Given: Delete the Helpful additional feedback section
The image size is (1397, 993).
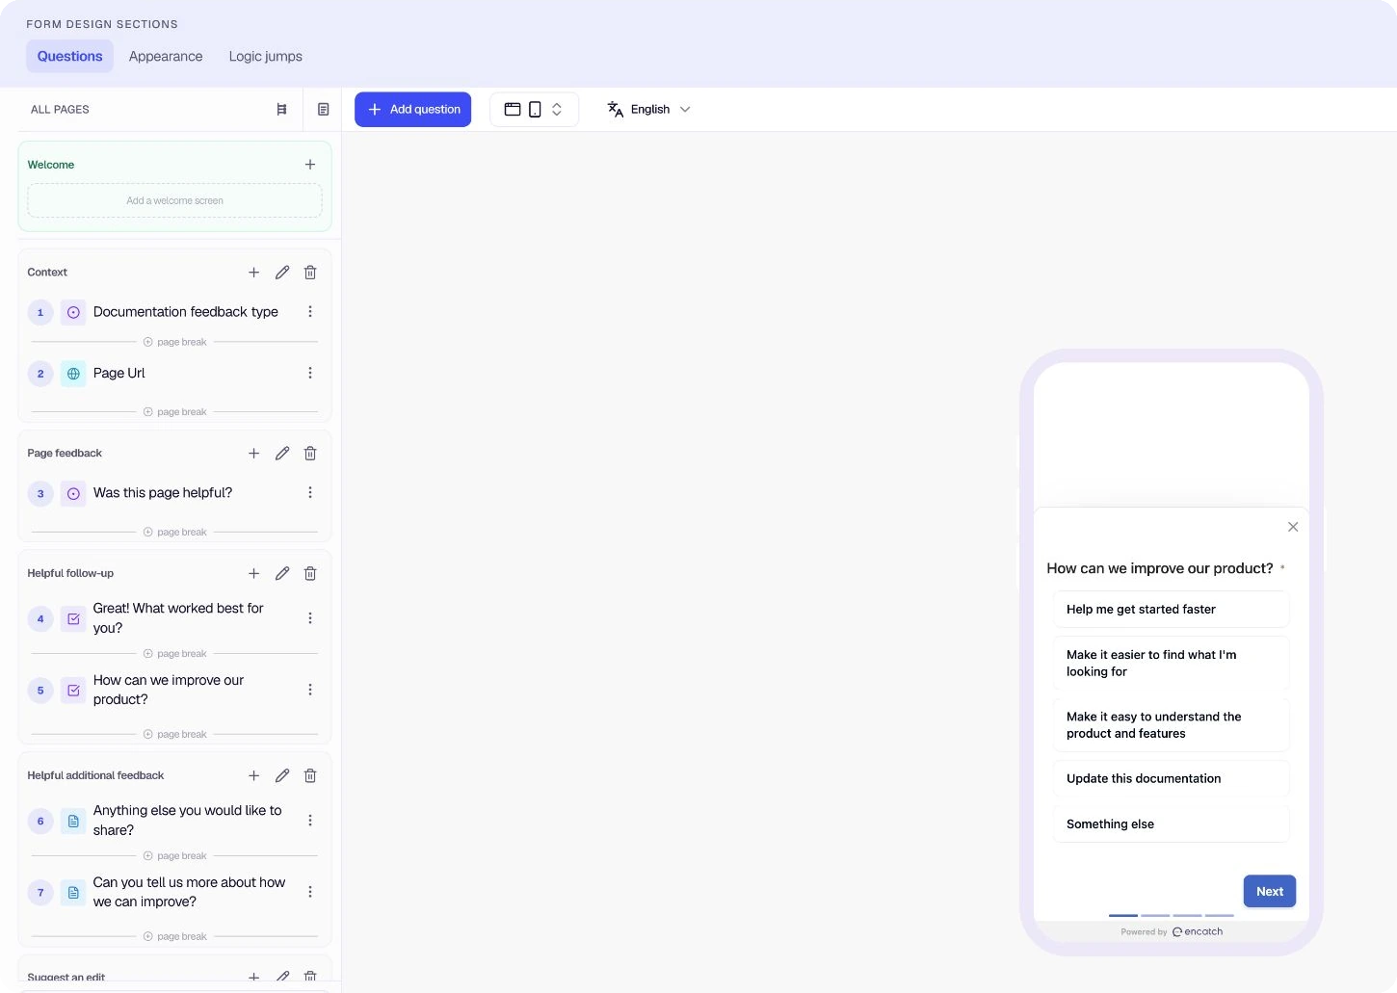Looking at the screenshot, I should 310,776.
